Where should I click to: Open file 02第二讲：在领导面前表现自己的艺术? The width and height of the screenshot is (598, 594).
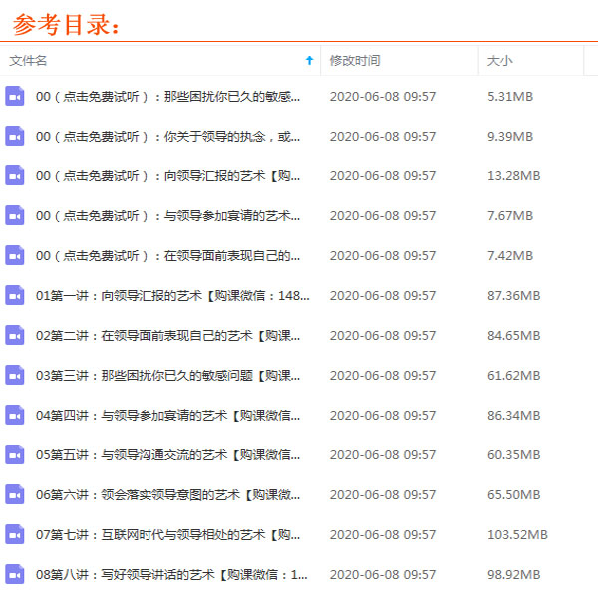(167, 336)
